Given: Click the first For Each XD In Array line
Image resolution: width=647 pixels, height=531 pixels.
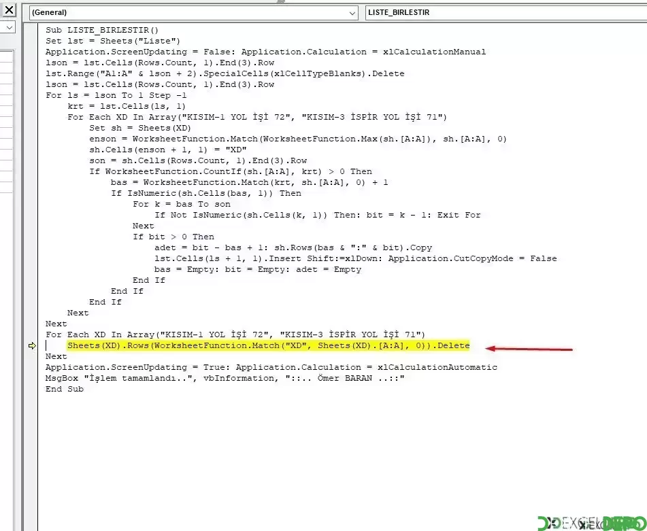Looking at the screenshot, I should coord(257,117).
